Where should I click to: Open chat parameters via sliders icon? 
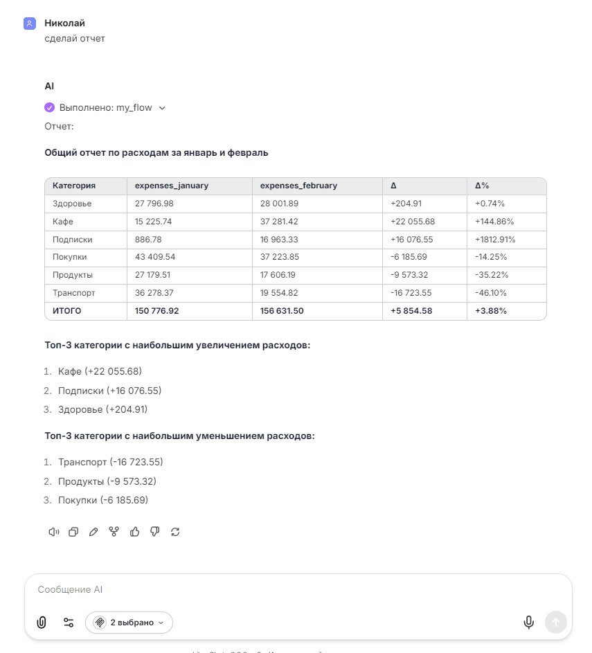click(x=68, y=623)
